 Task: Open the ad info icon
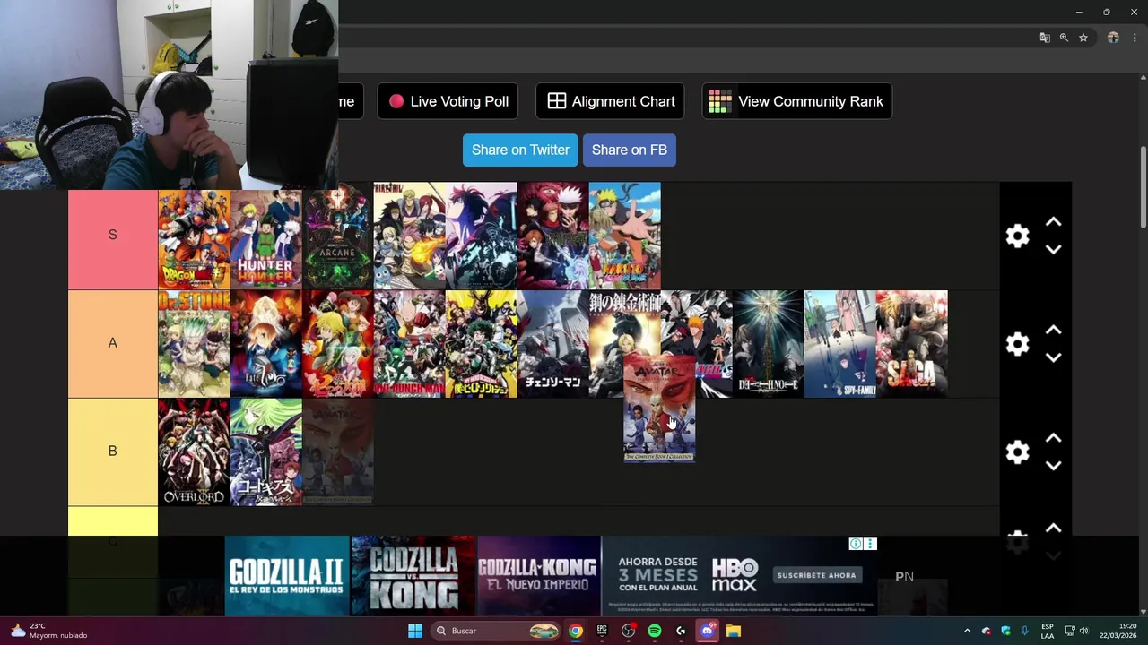point(856,544)
